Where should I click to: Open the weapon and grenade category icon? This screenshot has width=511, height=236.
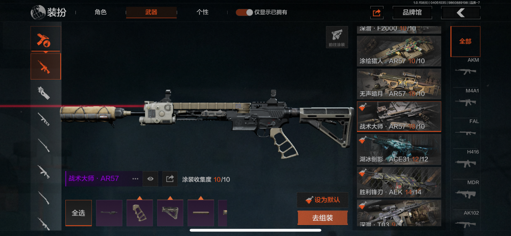(46, 39)
